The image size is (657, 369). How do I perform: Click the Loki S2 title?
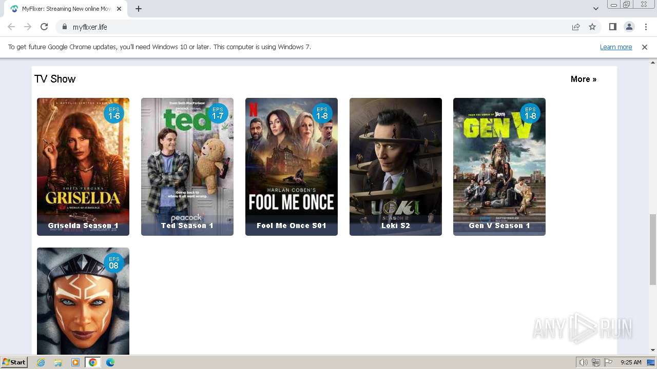(396, 225)
